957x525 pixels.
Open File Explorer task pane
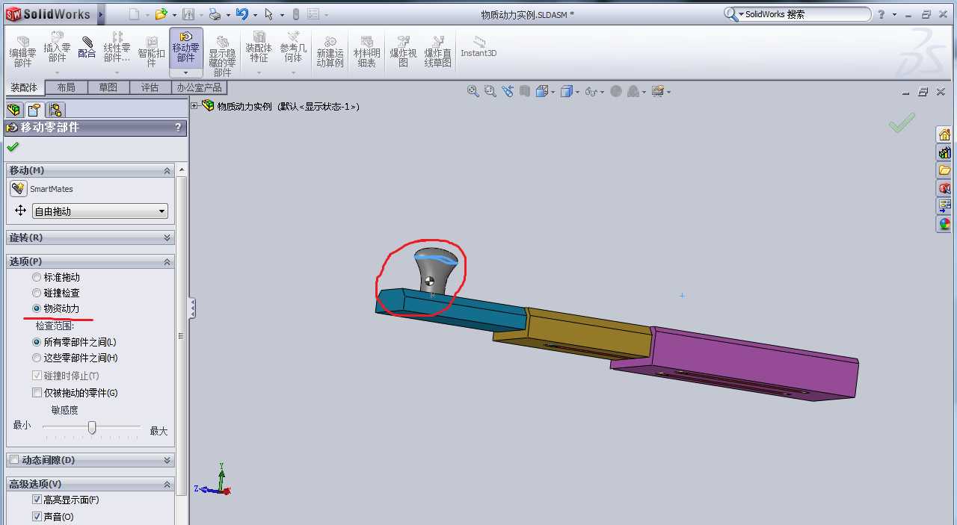point(944,170)
